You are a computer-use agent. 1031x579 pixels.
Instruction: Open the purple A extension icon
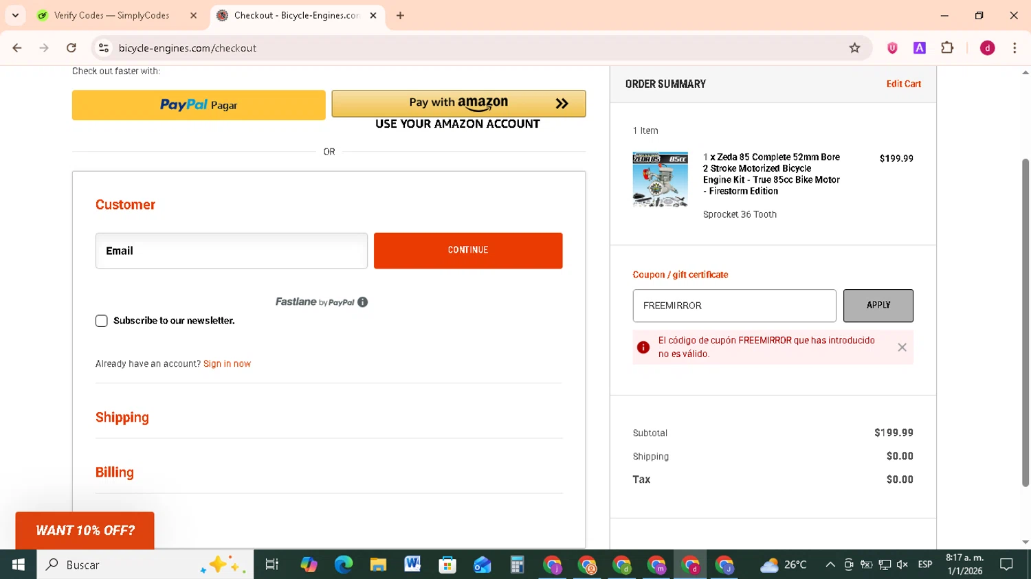(x=920, y=48)
